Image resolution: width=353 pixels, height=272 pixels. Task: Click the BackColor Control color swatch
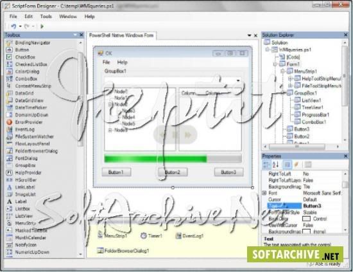coord(306,219)
